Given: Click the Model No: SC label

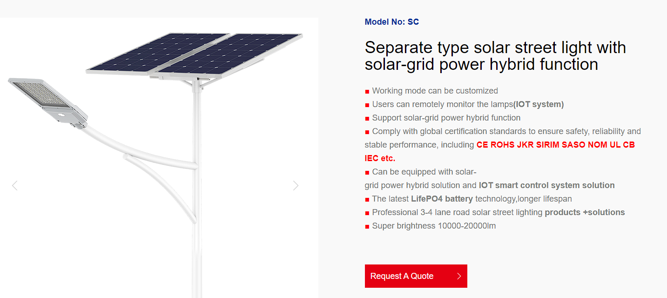Looking at the screenshot, I should point(391,22).
